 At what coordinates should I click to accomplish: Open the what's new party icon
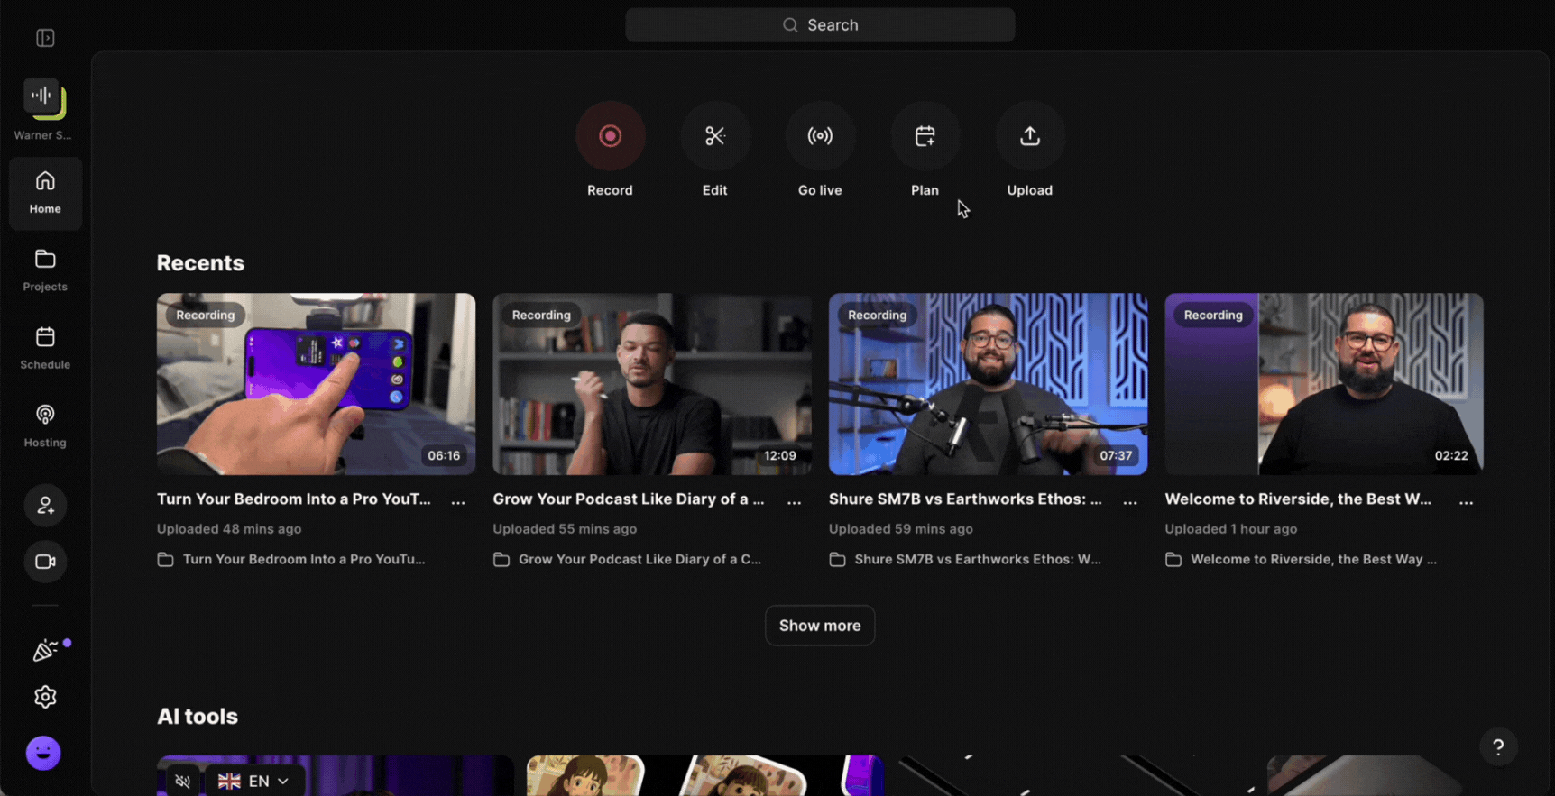45,650
